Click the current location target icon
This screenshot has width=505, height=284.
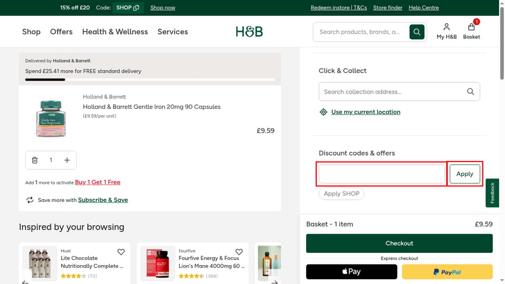tap(324, 111)
